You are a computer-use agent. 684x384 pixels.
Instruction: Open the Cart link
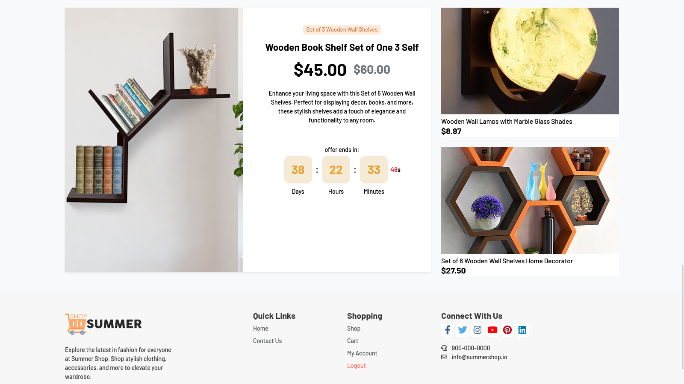pos(352,341)
